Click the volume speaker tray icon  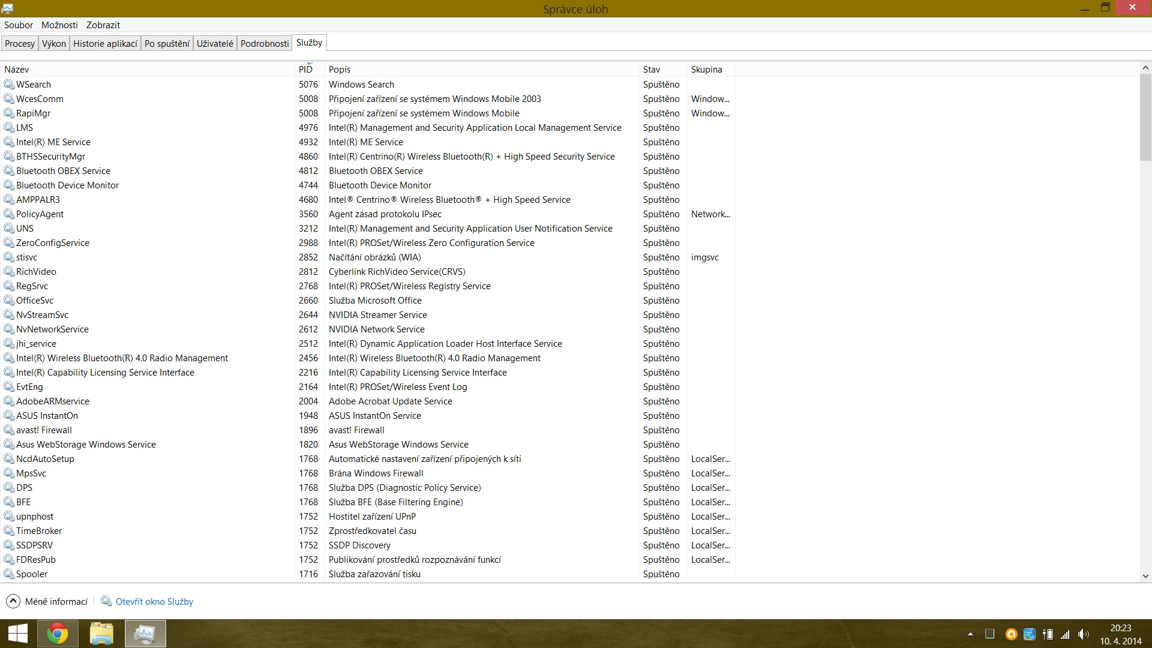point(1083,634)
